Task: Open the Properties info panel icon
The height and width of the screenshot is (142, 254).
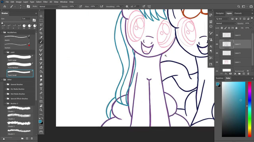Action: pyautogui.click(x=211, y=26)
